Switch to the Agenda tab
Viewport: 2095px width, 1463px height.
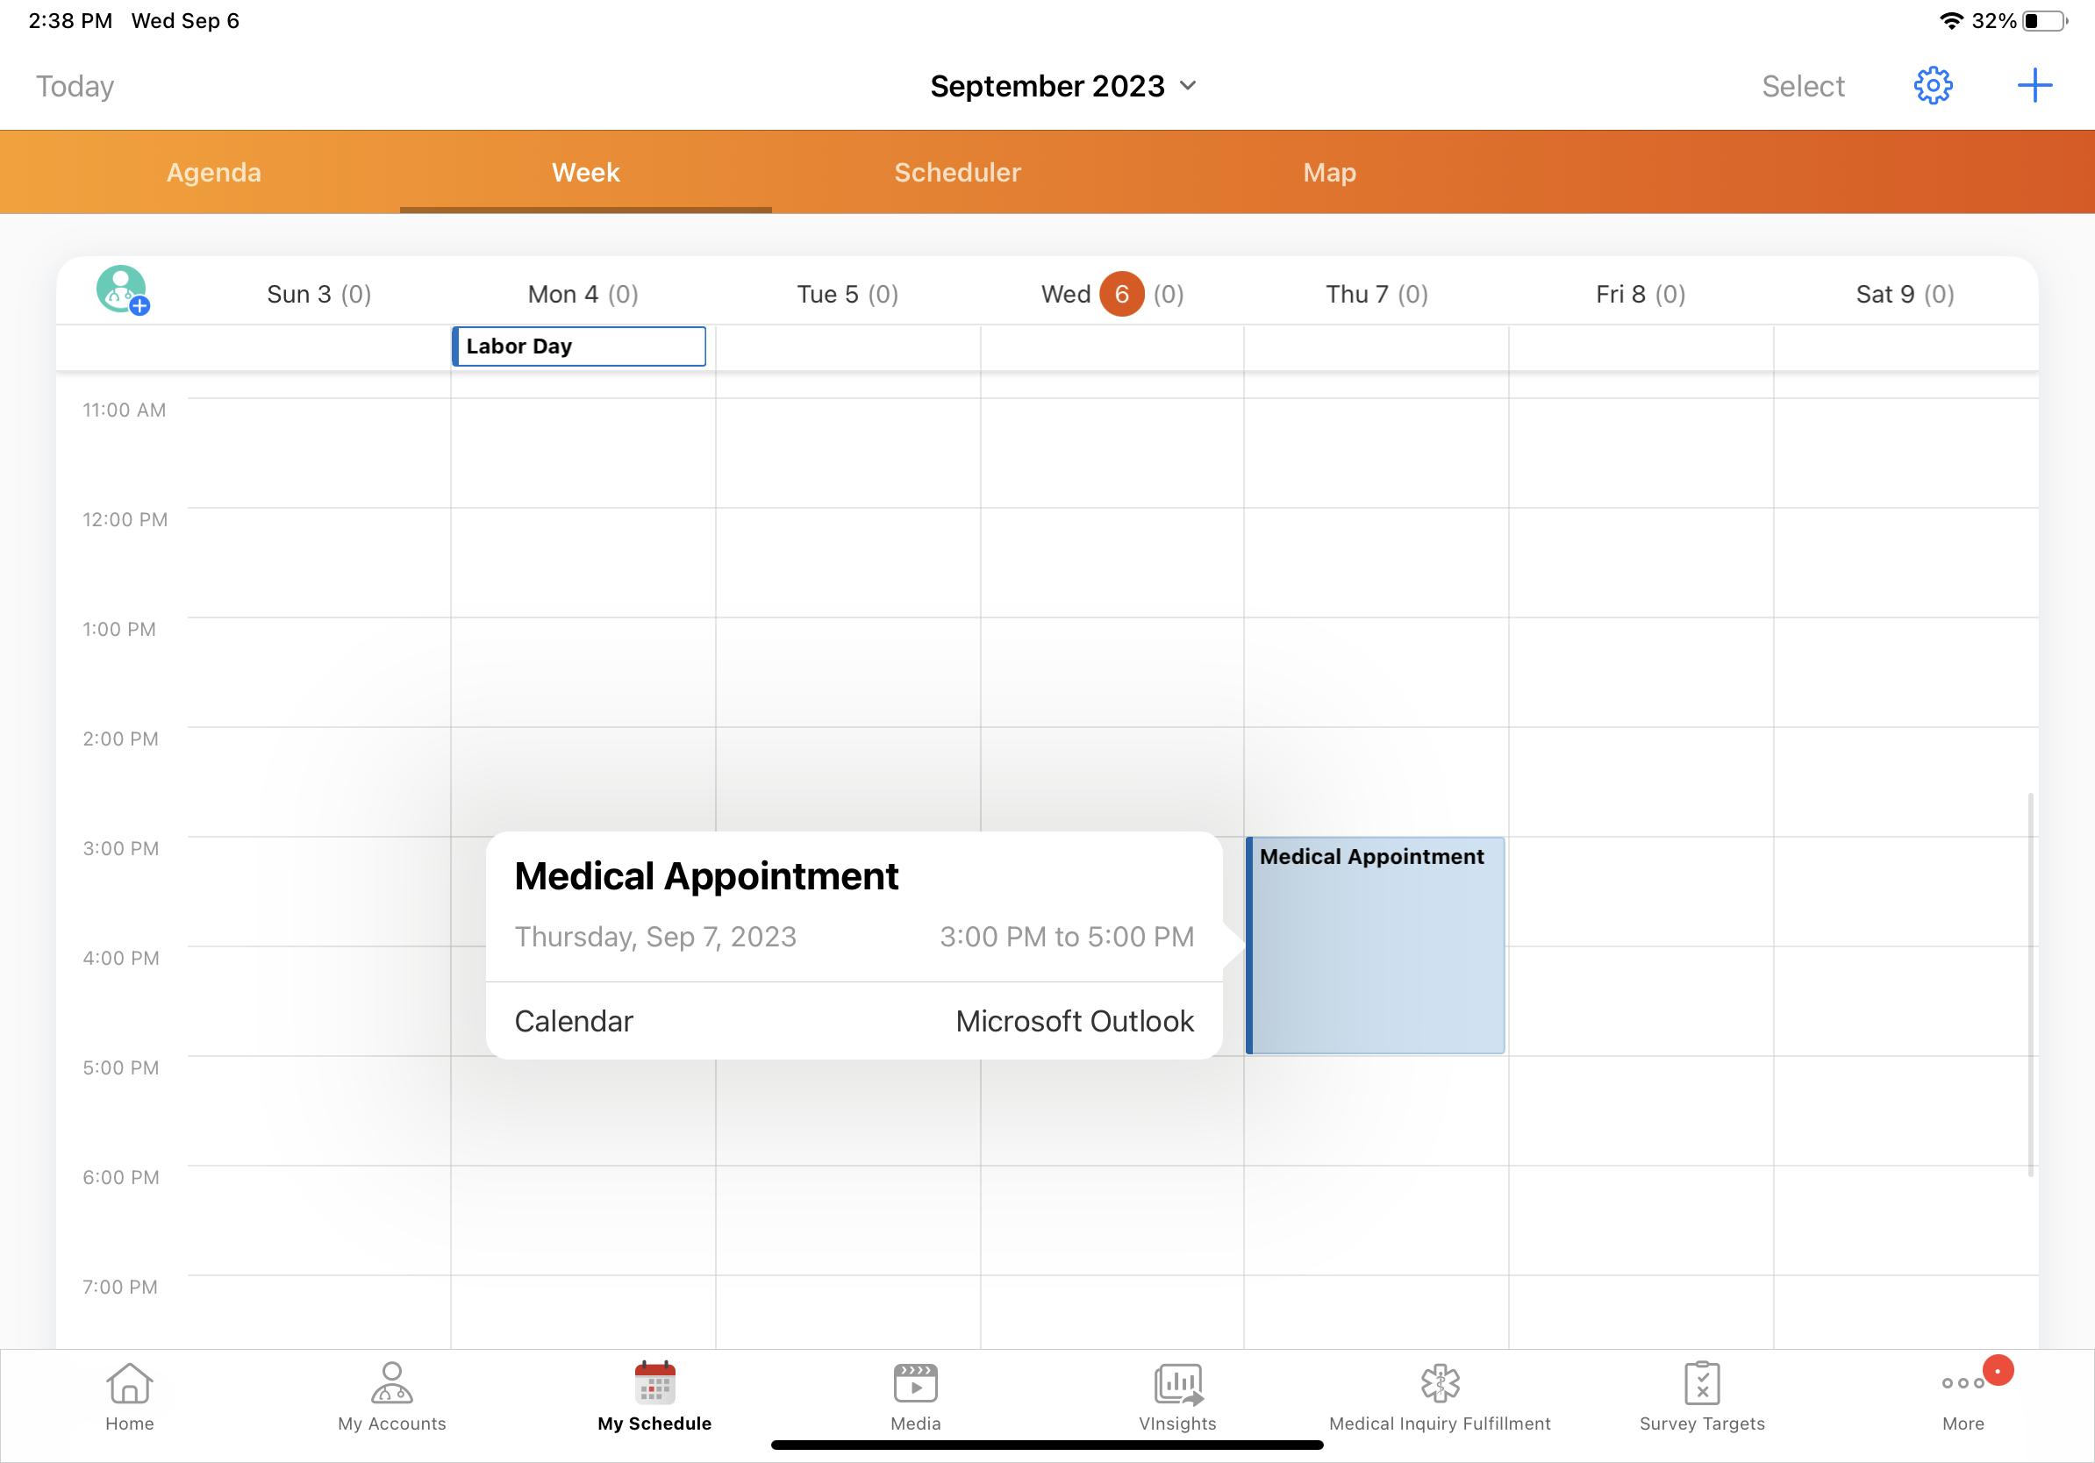(x=213, y=173)
